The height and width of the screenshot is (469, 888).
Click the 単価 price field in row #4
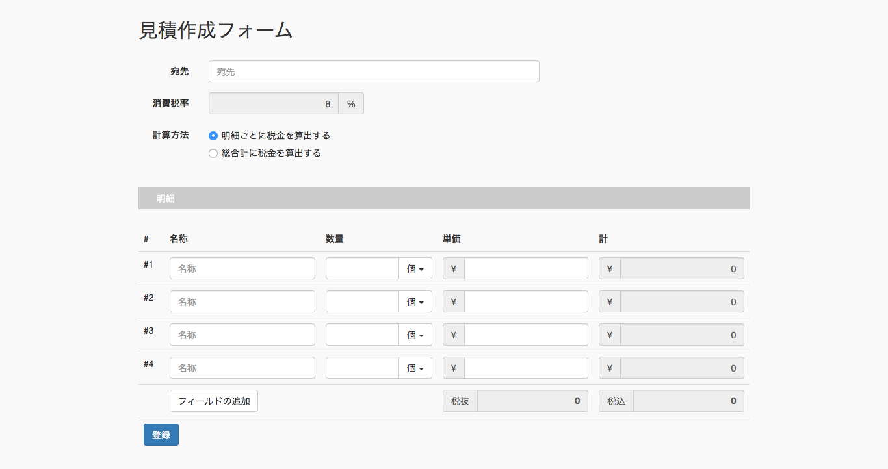point(526,368)
